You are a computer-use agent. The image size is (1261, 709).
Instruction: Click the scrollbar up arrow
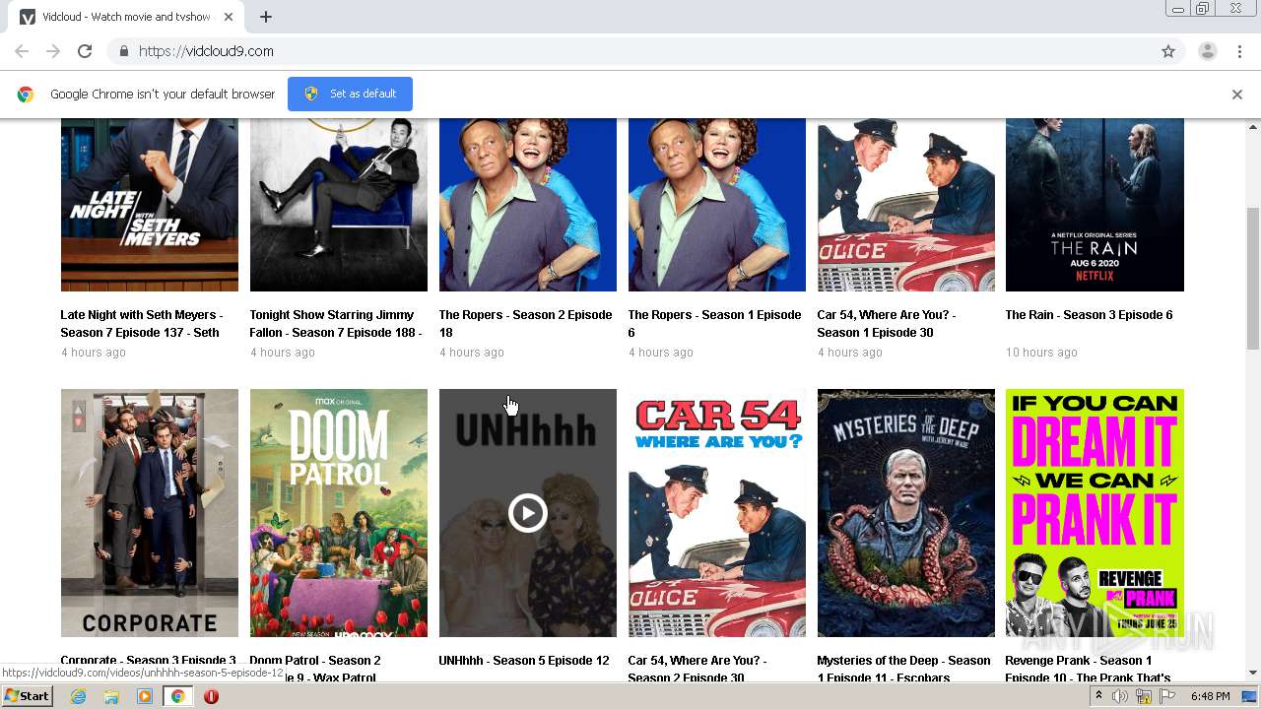[x=1253, y=126]
